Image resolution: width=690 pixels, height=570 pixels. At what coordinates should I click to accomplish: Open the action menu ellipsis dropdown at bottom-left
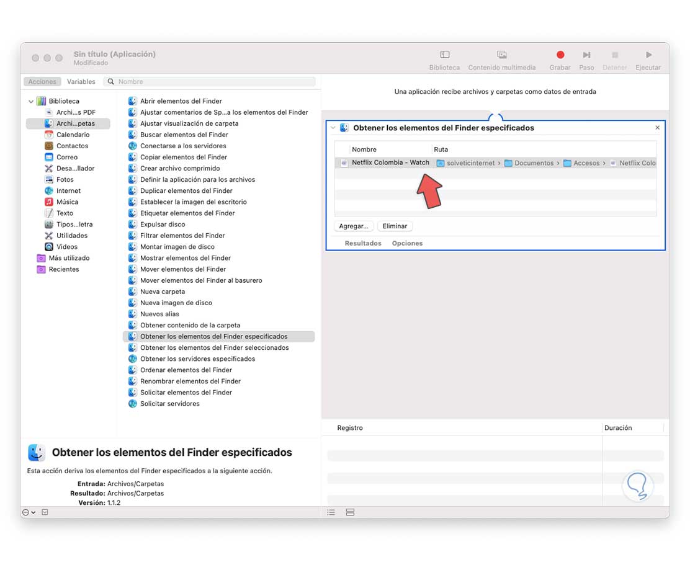pyautogui.click(x=29, y=512)
